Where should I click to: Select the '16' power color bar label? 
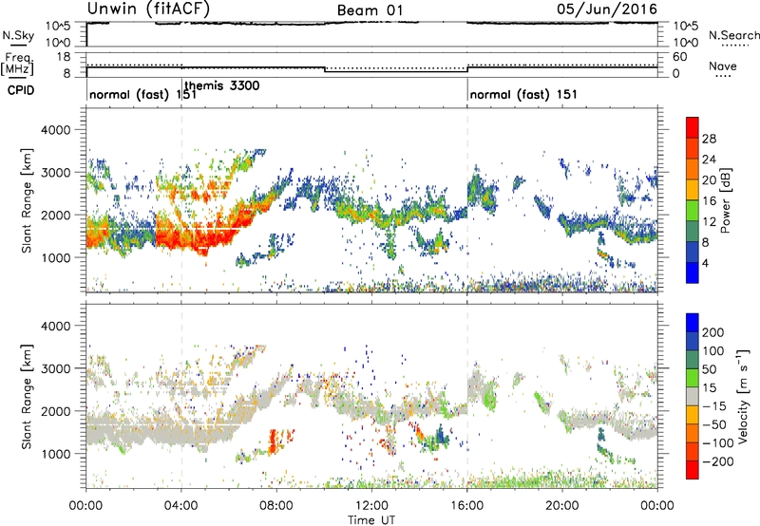pyautogui.click(x=709, y=201)
